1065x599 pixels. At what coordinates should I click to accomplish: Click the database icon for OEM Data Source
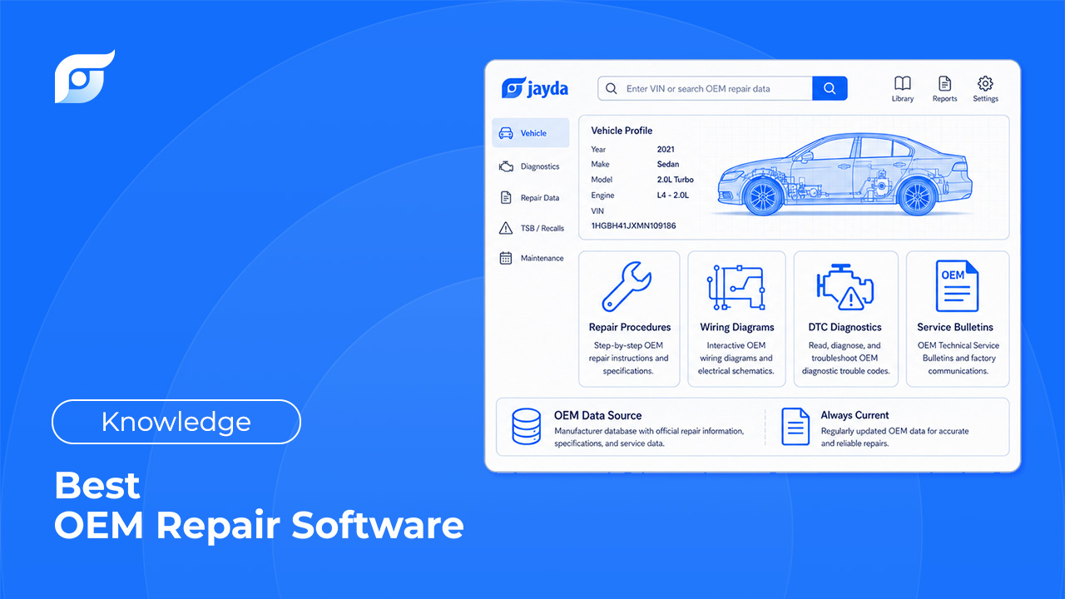527,427
